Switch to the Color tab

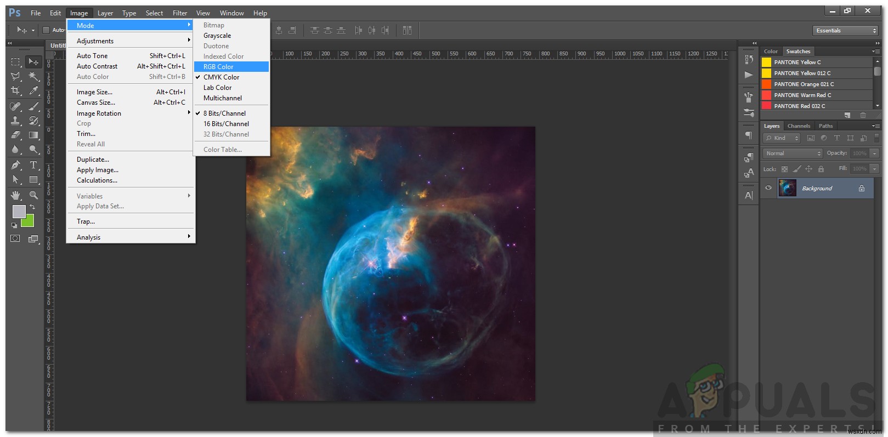(x=771, y=52)
